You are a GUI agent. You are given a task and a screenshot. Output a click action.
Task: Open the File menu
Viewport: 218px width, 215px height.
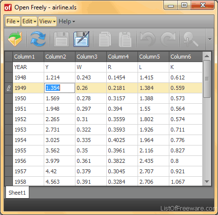tap(13, 21)
